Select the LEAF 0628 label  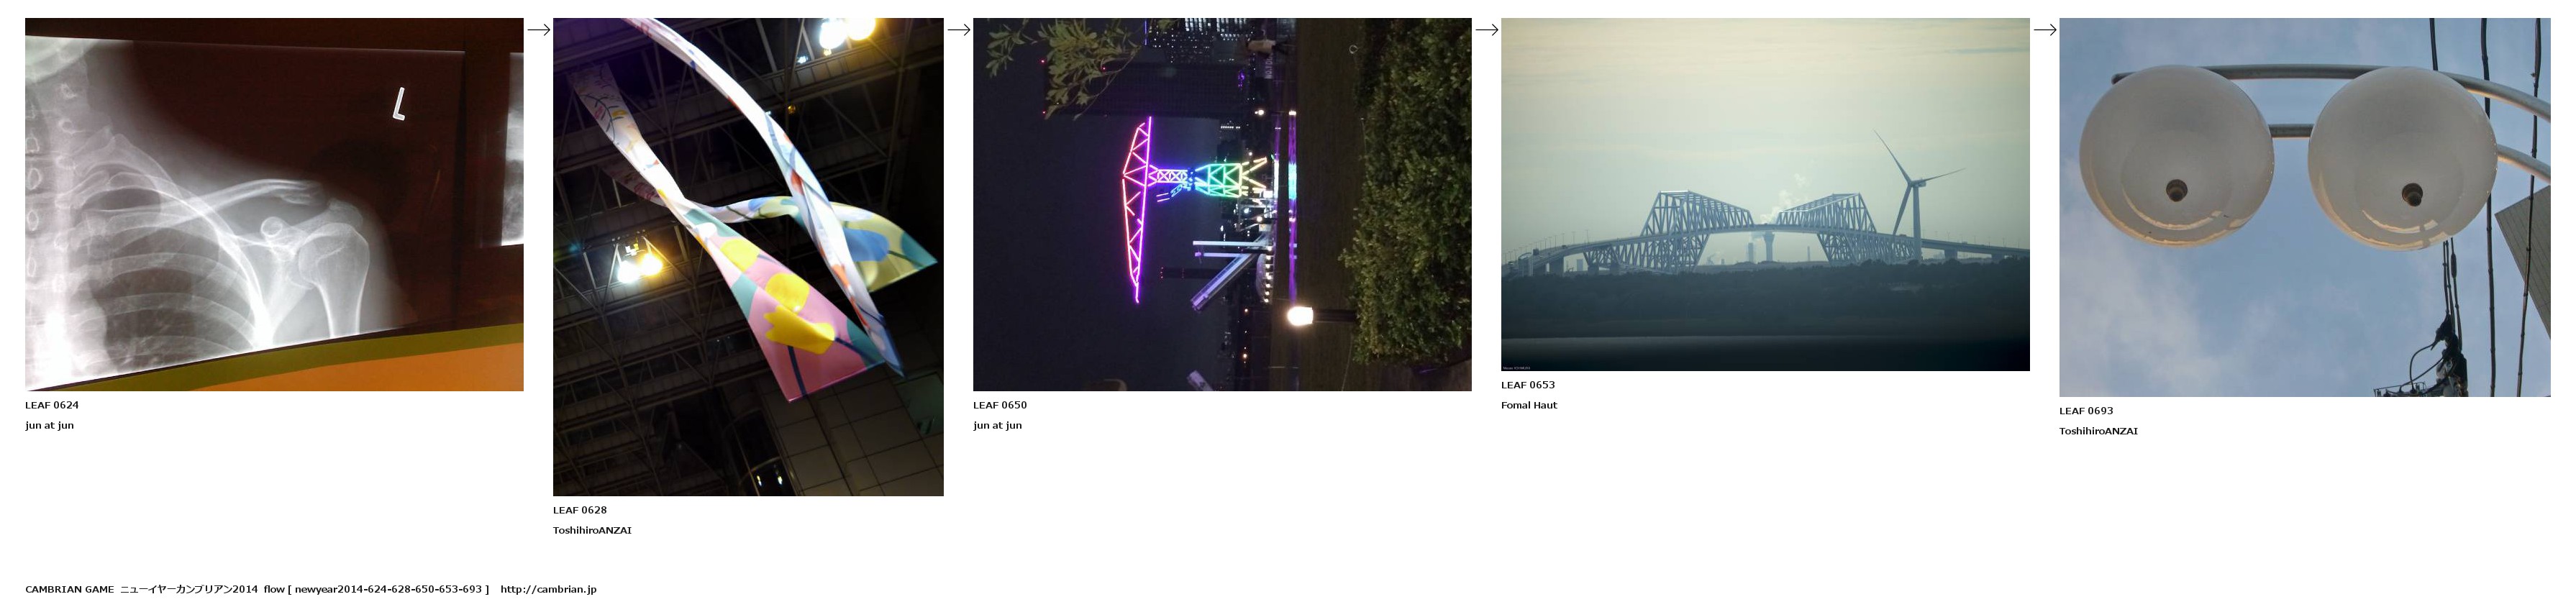tap(580, 510)
